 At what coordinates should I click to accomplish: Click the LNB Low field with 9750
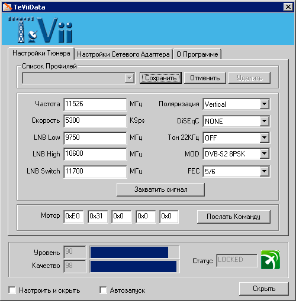point(95,138)
